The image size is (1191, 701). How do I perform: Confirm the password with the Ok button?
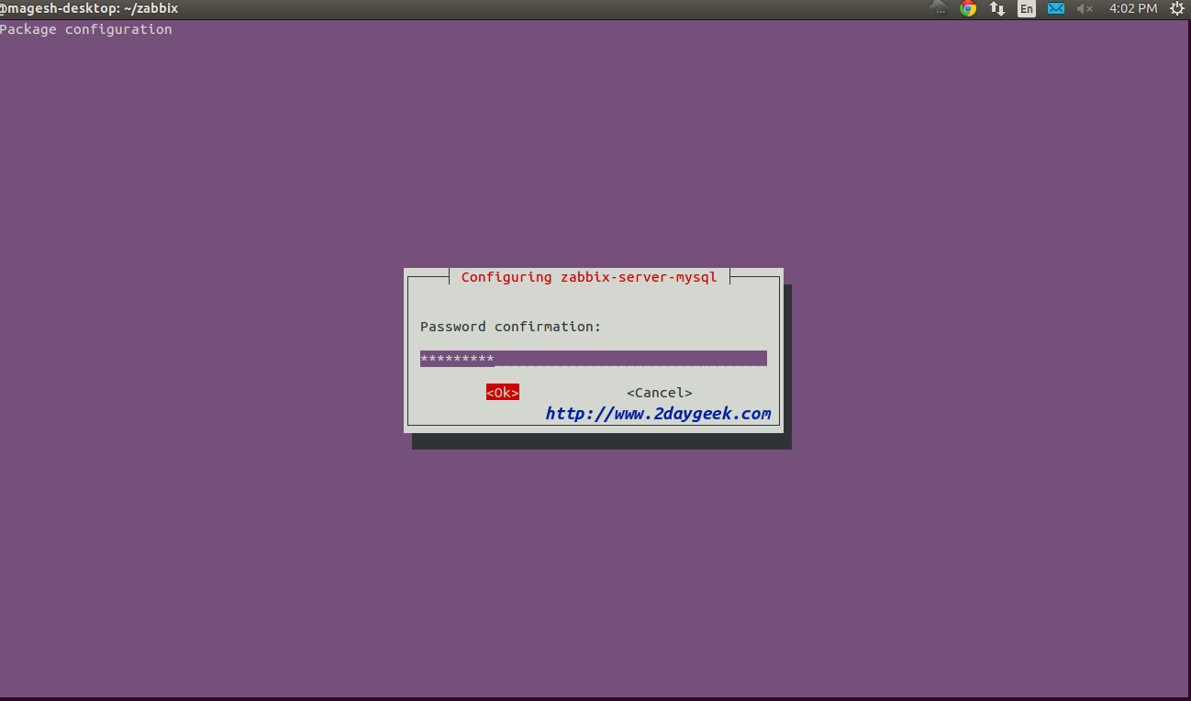503,392
